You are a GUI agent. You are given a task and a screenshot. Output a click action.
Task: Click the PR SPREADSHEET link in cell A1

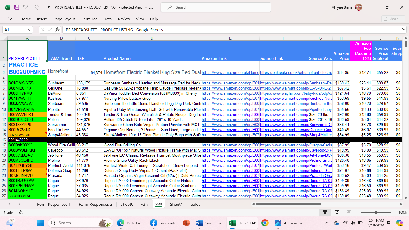click(x=27, y=58)
